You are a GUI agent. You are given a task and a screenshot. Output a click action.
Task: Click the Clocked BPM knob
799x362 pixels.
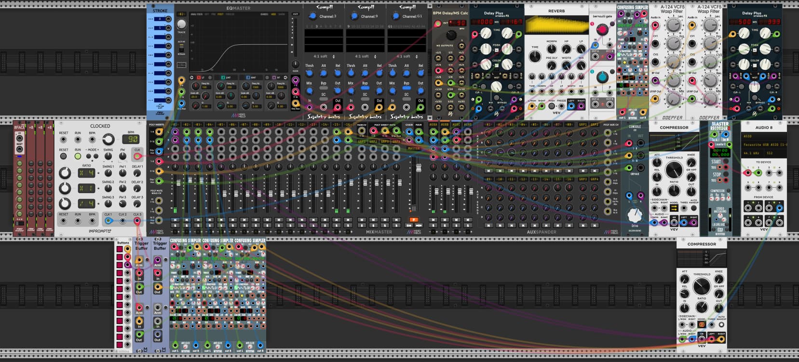[x=108, y=140]
